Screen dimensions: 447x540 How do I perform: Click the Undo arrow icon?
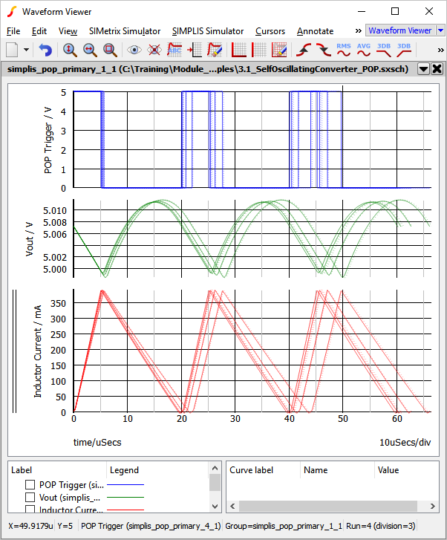tap(46, 50)
